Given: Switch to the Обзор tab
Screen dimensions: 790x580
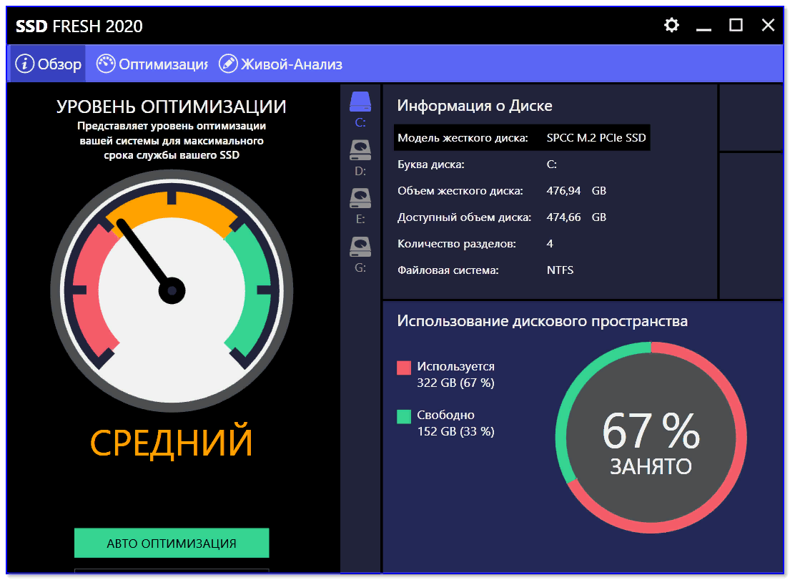Looking at the screenshot, I should coord(49,64).
